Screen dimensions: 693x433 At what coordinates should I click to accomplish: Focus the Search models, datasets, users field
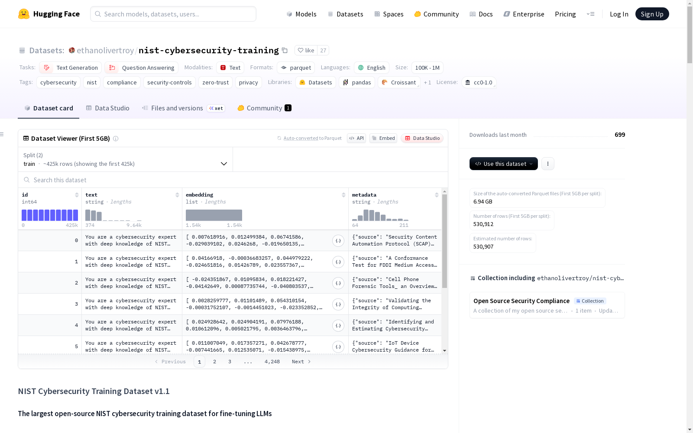click(x=173, y=14)
